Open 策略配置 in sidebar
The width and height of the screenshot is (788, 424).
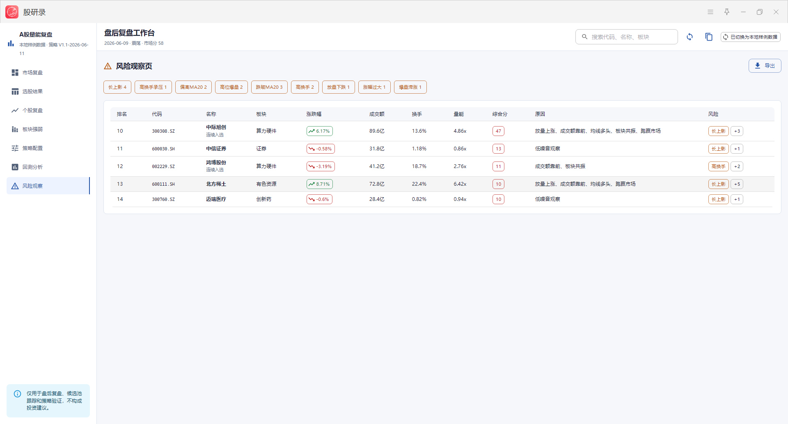[x=48, y=148]
